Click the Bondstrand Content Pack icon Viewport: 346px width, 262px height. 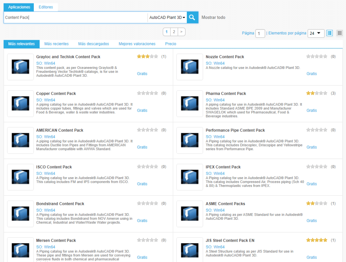[20, 214]
